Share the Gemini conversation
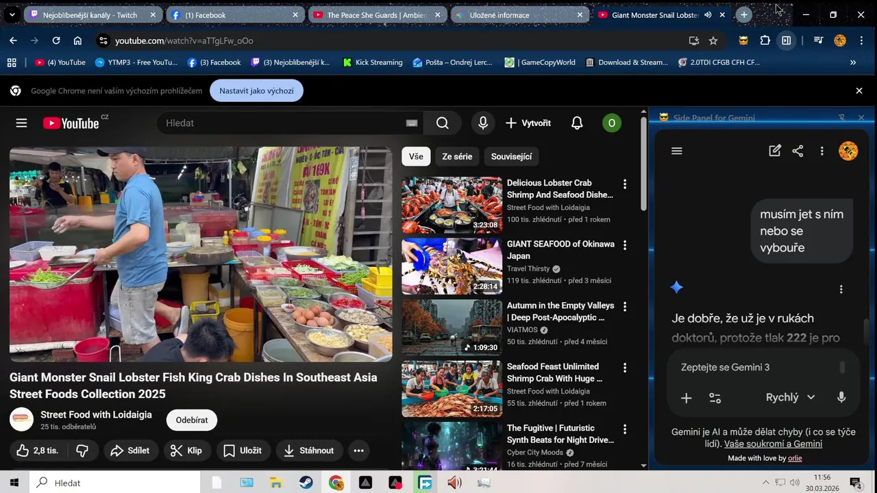 [798, 151]
